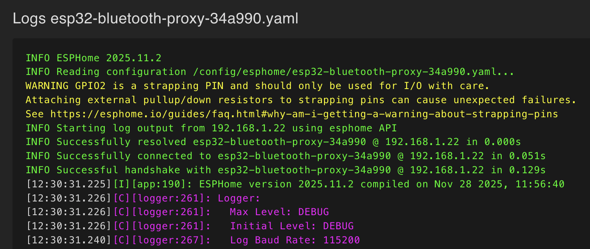Click the strapping pins FAQ URL
This screenshot has height=249, width=590.
[304, 114]
